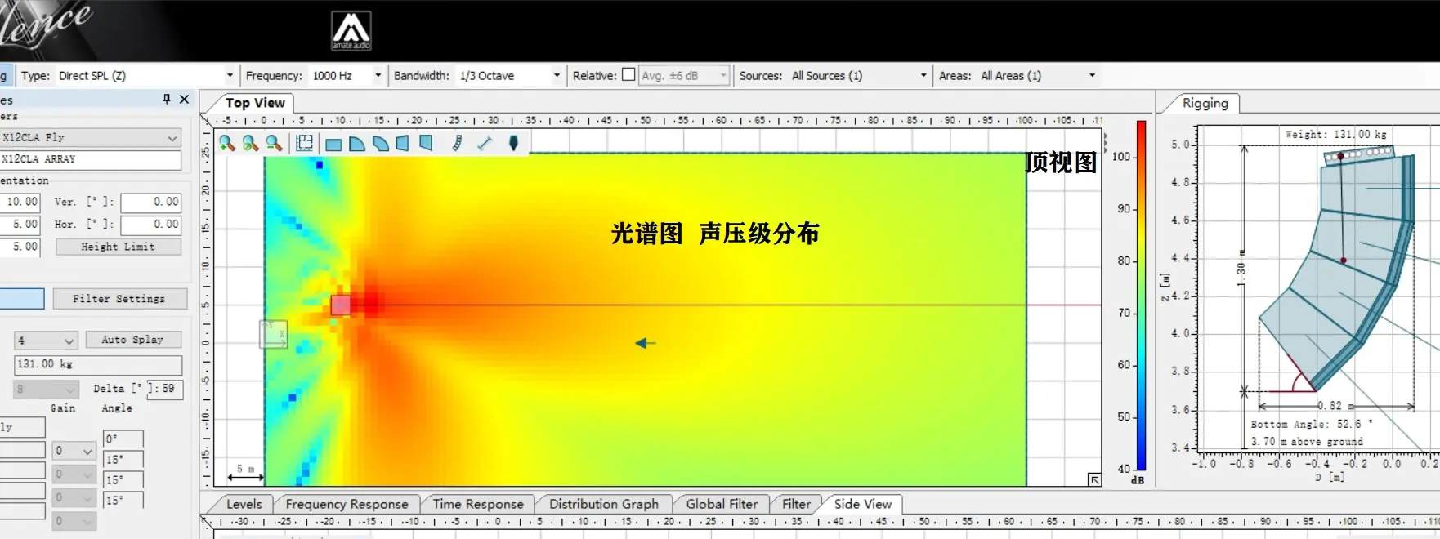Select the microphone receiver tool

513,144
